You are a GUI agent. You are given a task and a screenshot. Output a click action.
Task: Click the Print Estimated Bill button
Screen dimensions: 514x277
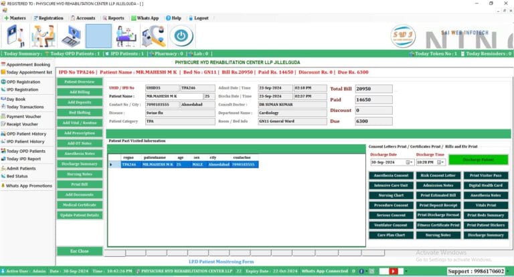(x=438, y=196)
